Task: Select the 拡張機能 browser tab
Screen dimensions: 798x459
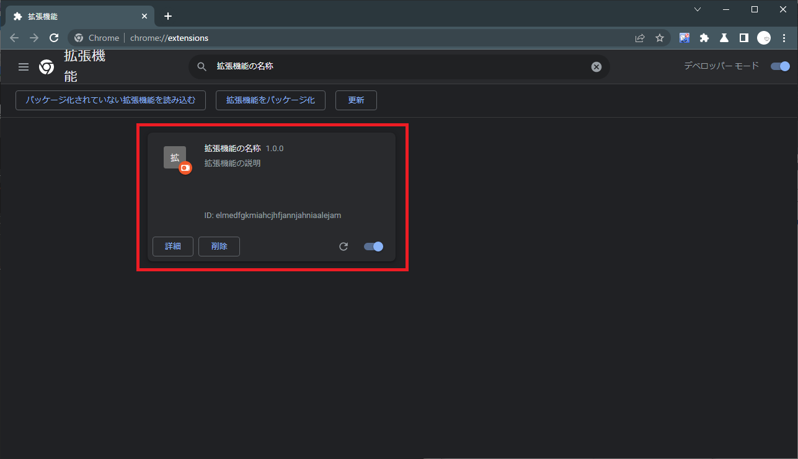Action: (x=79, y=16)
